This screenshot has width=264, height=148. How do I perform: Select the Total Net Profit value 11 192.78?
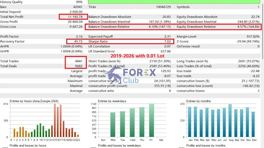tap(75, 17)
